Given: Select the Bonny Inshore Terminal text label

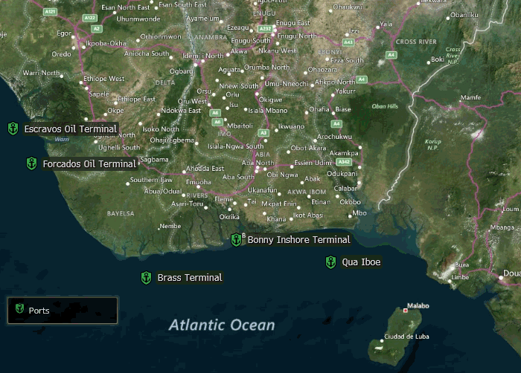Looking at the screenshot, I should 298,240.
